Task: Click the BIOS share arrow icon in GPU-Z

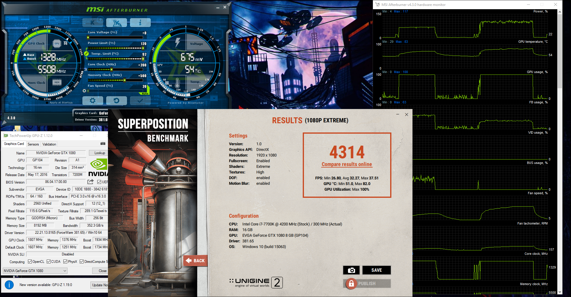Action: (x=91, y=182)
